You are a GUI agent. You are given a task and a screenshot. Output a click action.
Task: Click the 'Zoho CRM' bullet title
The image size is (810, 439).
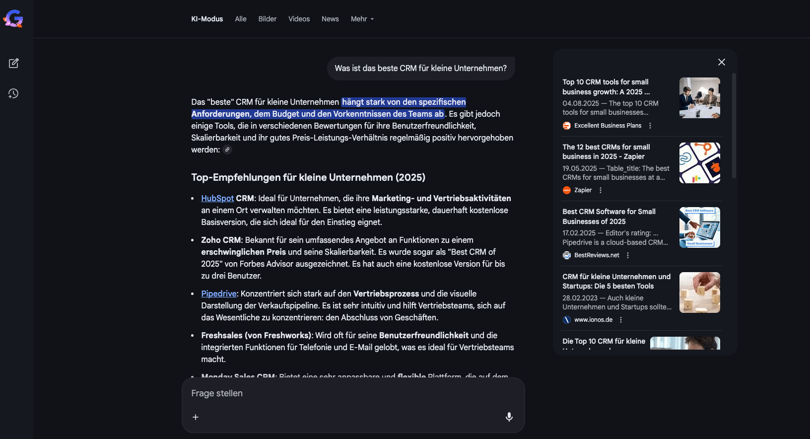[x=221, y=240]
